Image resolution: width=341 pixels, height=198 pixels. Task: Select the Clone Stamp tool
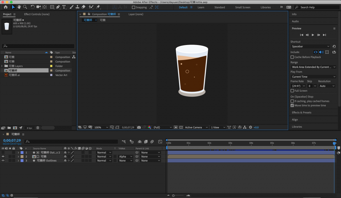(x=77, y=7)
